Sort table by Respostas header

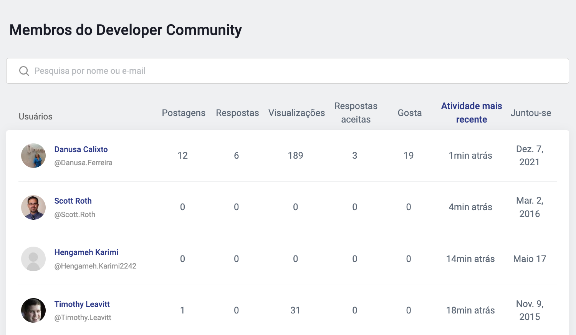point(237,113)
